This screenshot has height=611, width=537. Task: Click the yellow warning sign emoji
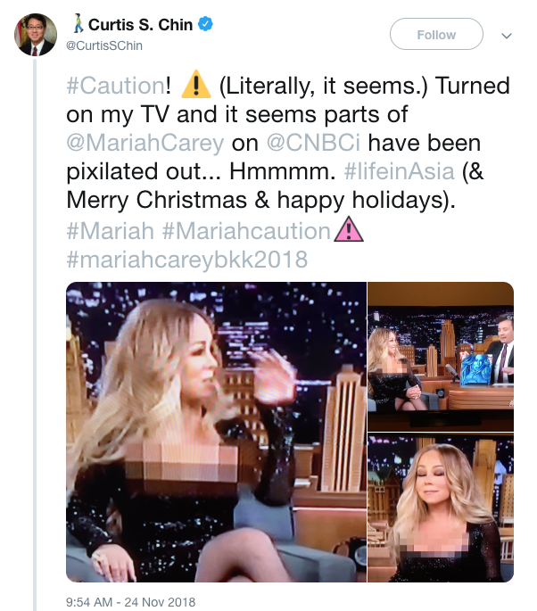(195, 86)
